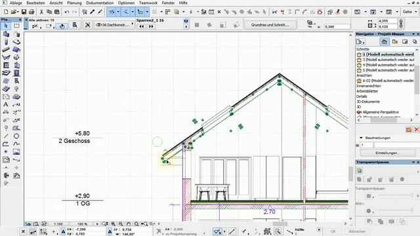Open the Dokumentation menu

point(100,3)
